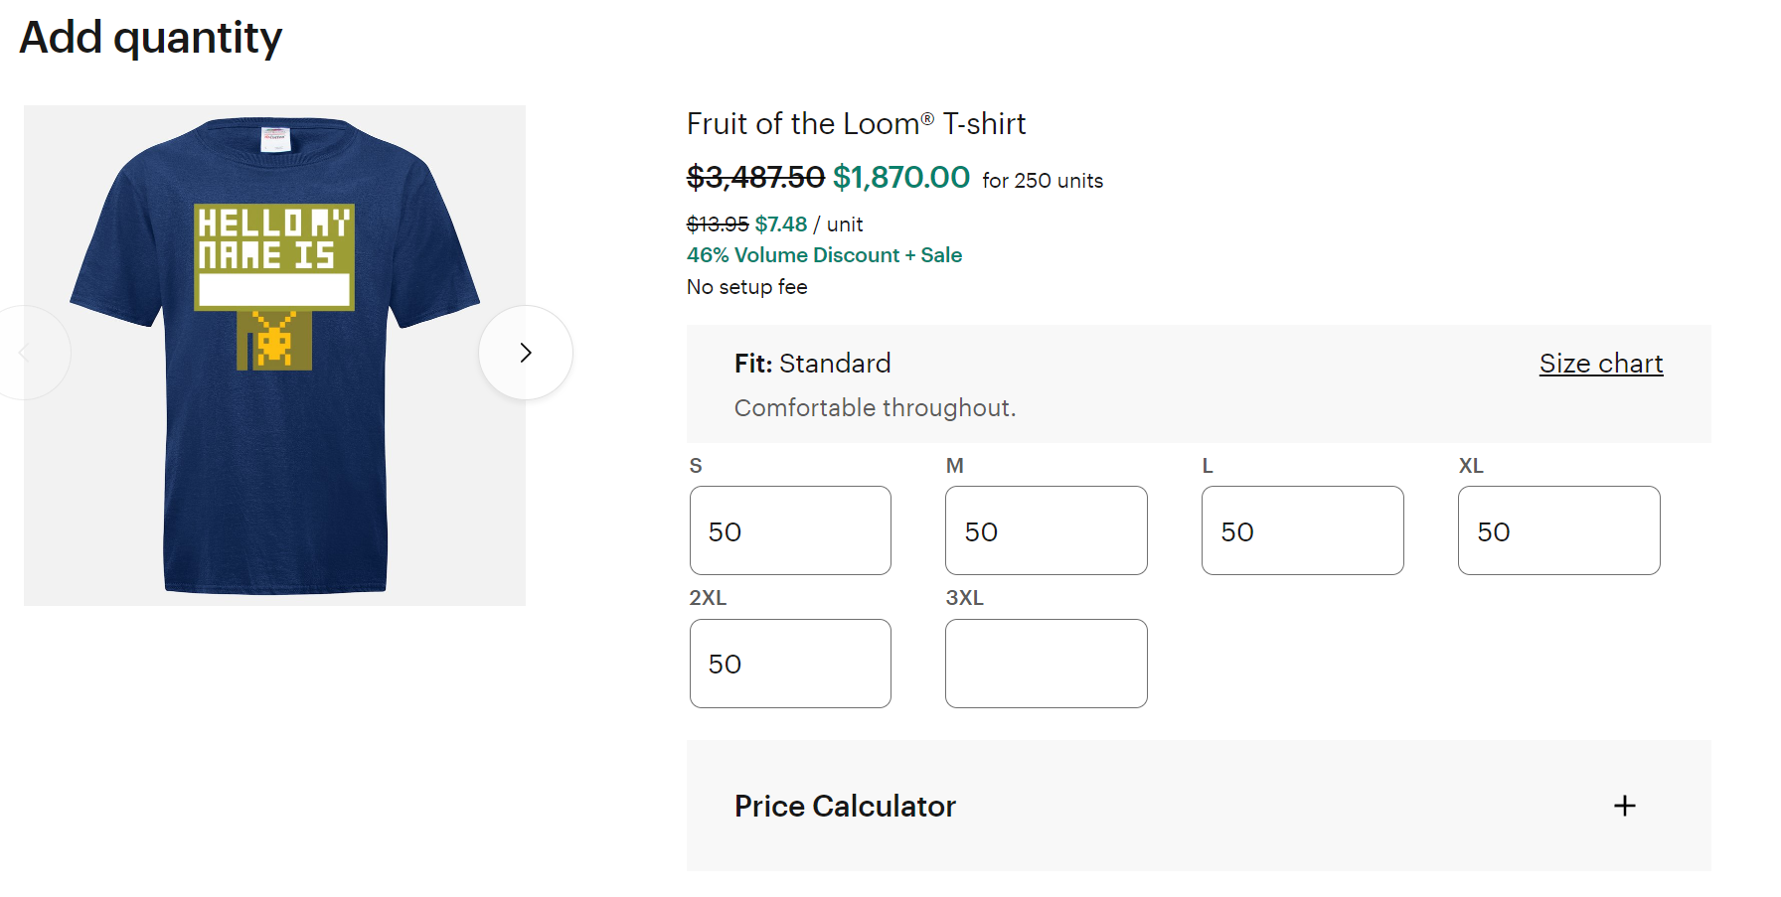Screen dimensions: 1781x897
Task: Edit the XL quantity field
Action: (1558, 530)
